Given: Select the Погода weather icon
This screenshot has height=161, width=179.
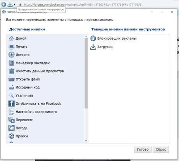Looking at the screenshot, I should (11, 128).
